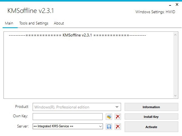Click inside the log output text area
Viewport: 182px width, 136px height.
click(88, 66)
